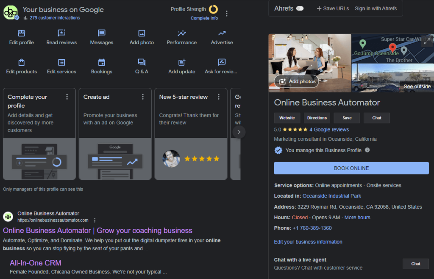The width and height of the screenshot is (434, 279).
Task: Open the Q & A icon
Action: click(142, 62)
